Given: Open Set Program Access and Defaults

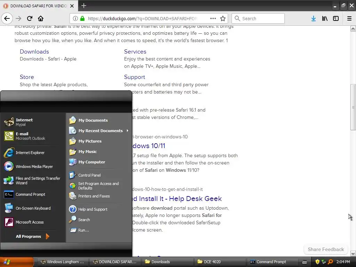Looking at the screenshot, I should point(98,186).
